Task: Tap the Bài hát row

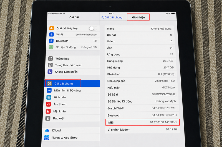Action: [140, 35]
